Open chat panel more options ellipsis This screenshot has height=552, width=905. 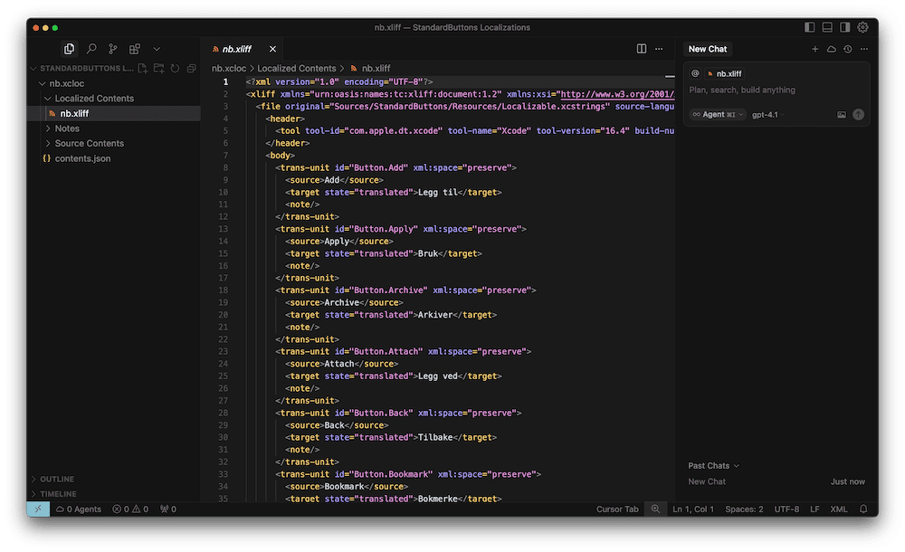tap(864, 49)
